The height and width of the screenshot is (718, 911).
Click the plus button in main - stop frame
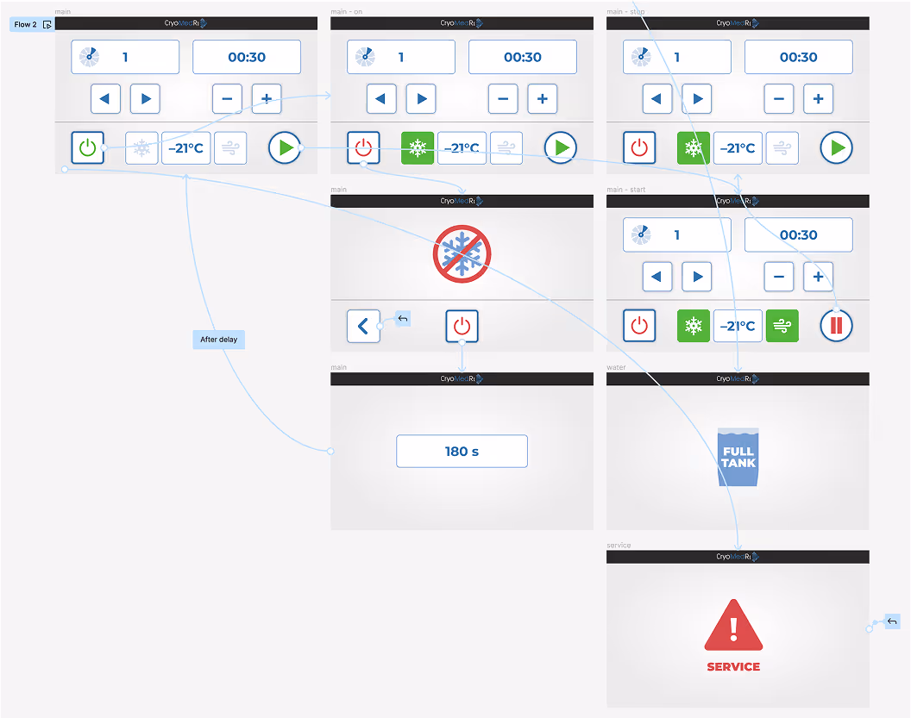[x=819, y=98]
